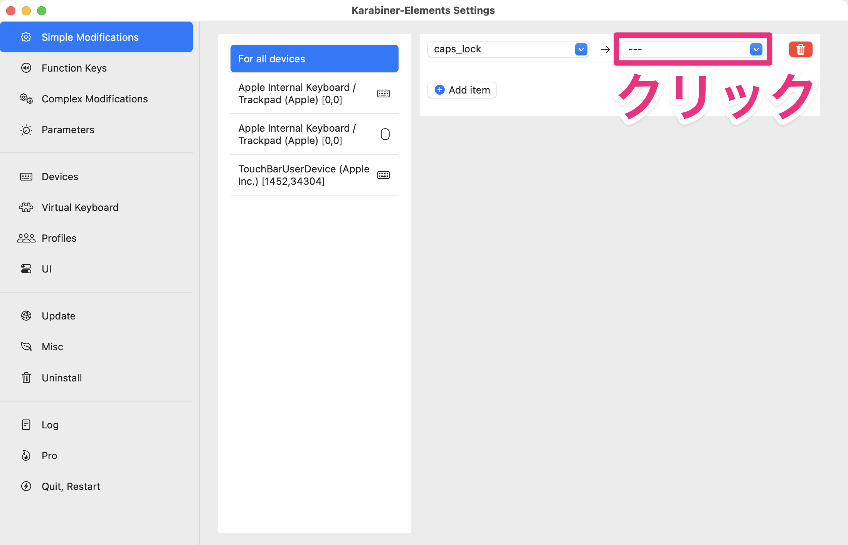Click the Pro flame icon
The image size is (848, 545).
point(26,456)
